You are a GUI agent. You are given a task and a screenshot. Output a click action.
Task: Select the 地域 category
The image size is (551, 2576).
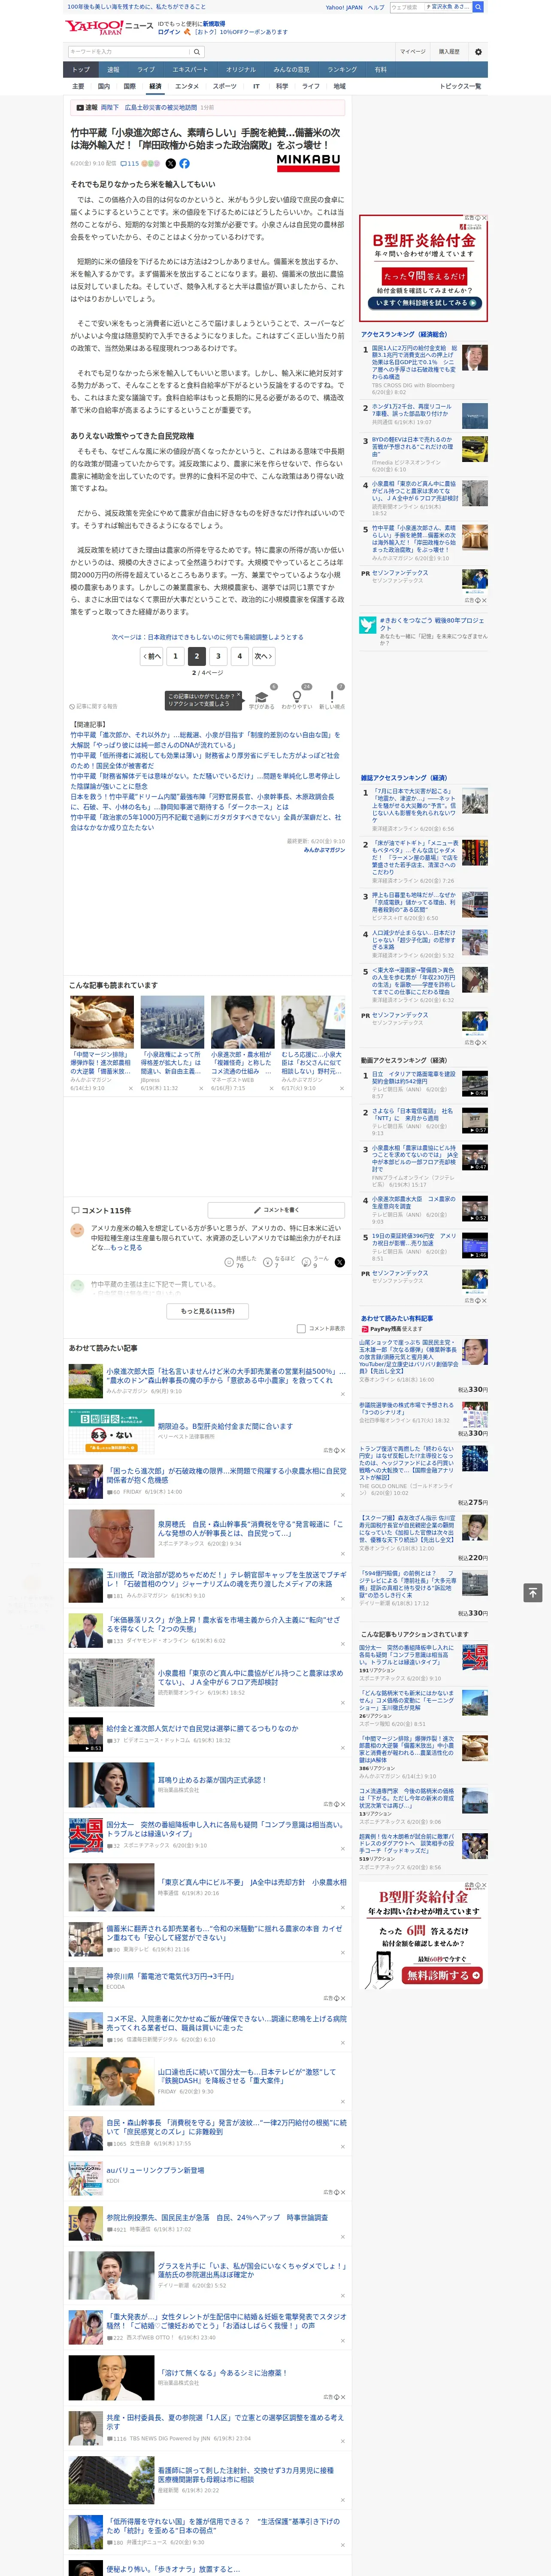[339, 86]
